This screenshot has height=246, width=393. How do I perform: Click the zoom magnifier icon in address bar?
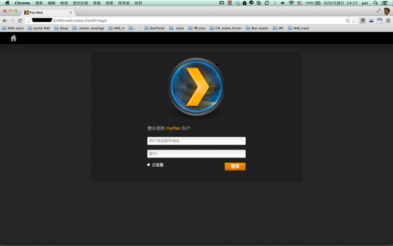coord(348,20)
